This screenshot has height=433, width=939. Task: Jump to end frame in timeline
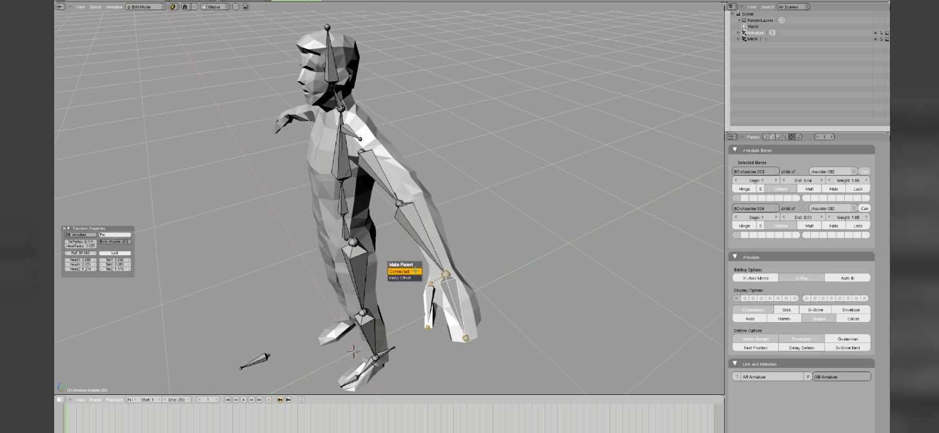pyautogui.click(x=259, y=399)
